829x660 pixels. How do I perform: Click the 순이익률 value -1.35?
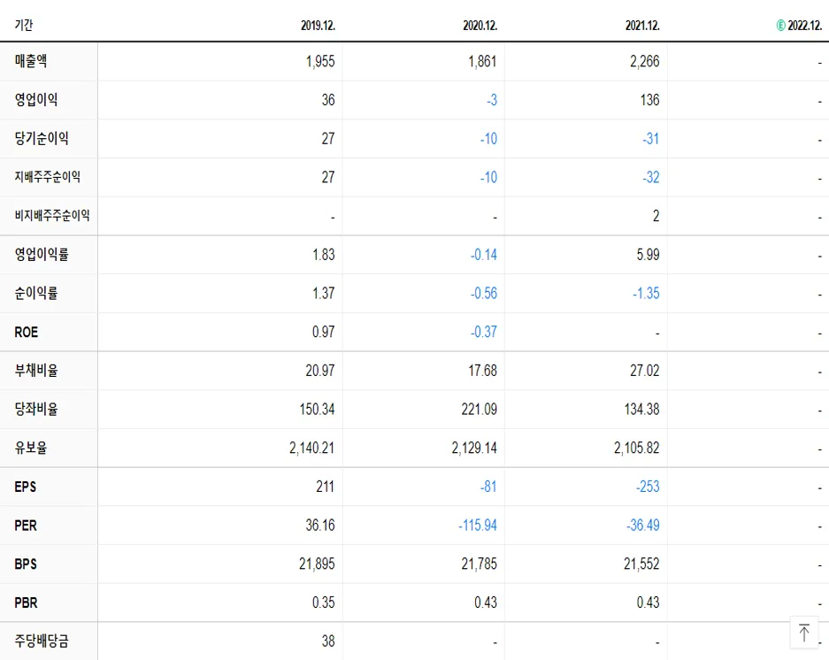[646, 293]
